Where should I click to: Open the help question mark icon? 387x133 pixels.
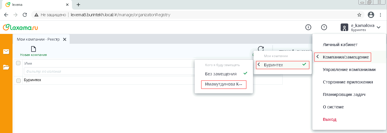(324, 27)
